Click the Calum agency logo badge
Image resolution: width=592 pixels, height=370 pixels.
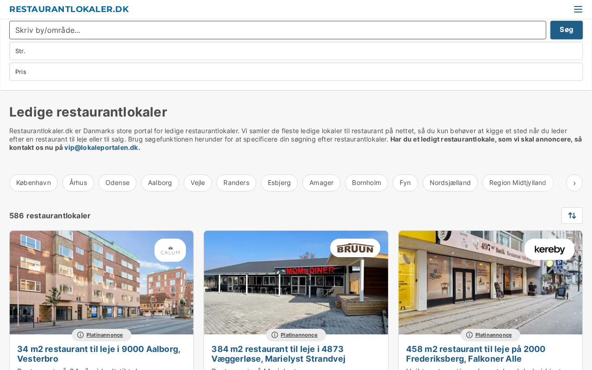[x=170, y=250]
